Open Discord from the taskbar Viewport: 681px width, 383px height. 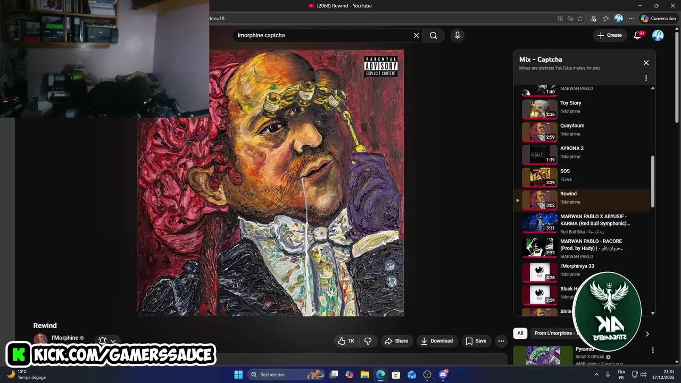click(443, 374)
